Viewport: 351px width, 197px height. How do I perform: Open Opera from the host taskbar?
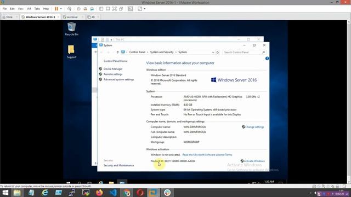click(x=140, y=193)
